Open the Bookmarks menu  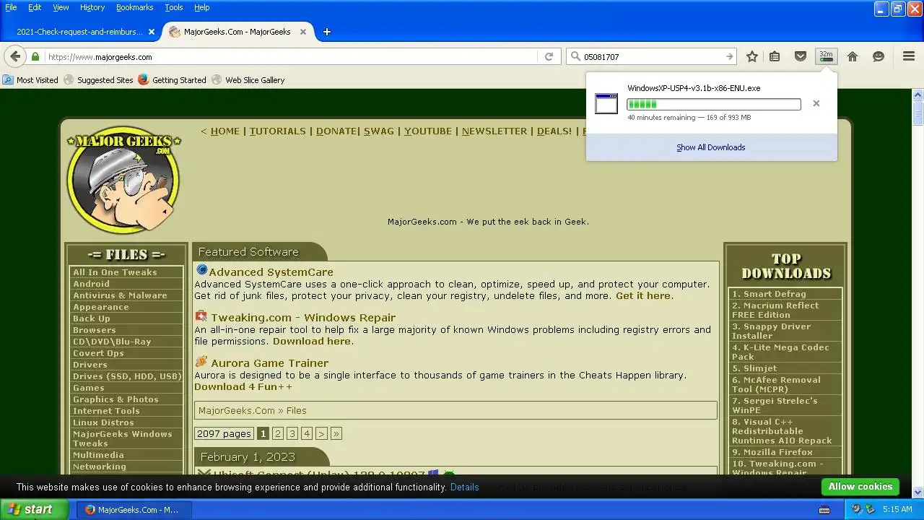134,7
